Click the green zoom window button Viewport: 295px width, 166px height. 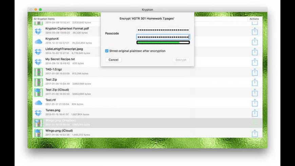[40, 9]
